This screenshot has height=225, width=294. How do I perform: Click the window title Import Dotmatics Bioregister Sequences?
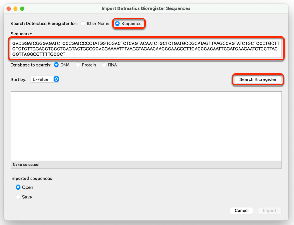tap(146, 8)
